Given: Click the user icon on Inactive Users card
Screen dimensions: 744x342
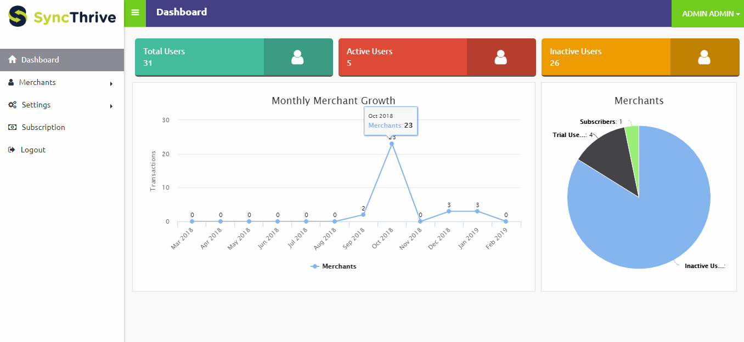Looking at the screenshot, I should coord(704,57).
